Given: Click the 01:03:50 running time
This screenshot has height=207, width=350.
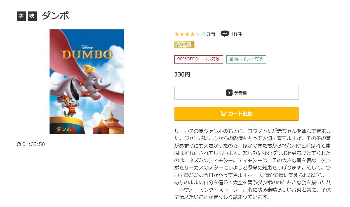Looking at the screenshot, I should [x=34, y=144].
